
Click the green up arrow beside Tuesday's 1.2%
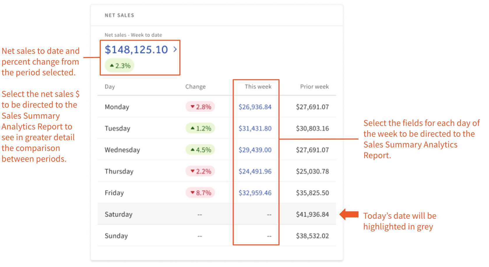[192, 128]
